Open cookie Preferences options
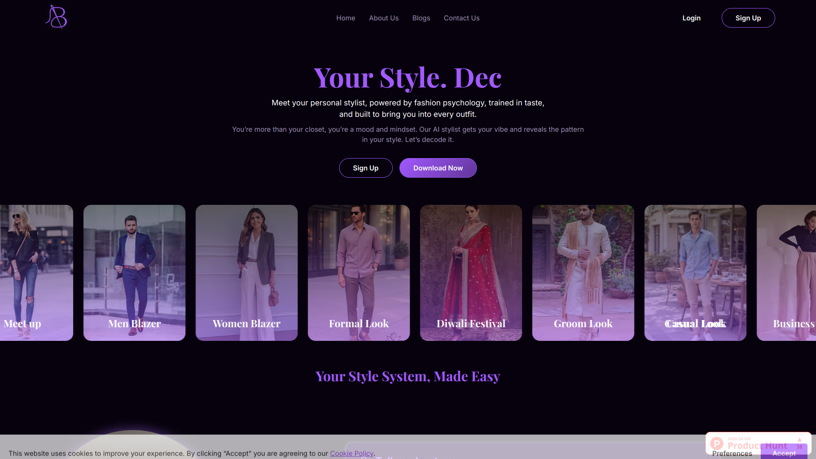Screen dimensions: 816x459 pos(732,453)
